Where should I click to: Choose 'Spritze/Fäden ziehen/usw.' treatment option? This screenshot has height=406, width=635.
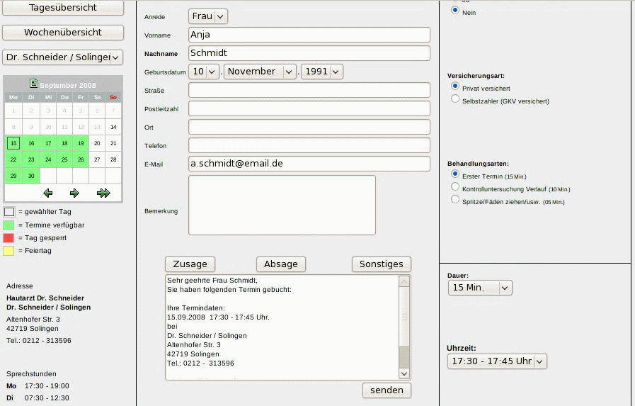[x=455, y=200]
